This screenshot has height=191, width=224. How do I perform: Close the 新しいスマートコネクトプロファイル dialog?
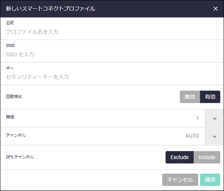(x=215, y=9)
